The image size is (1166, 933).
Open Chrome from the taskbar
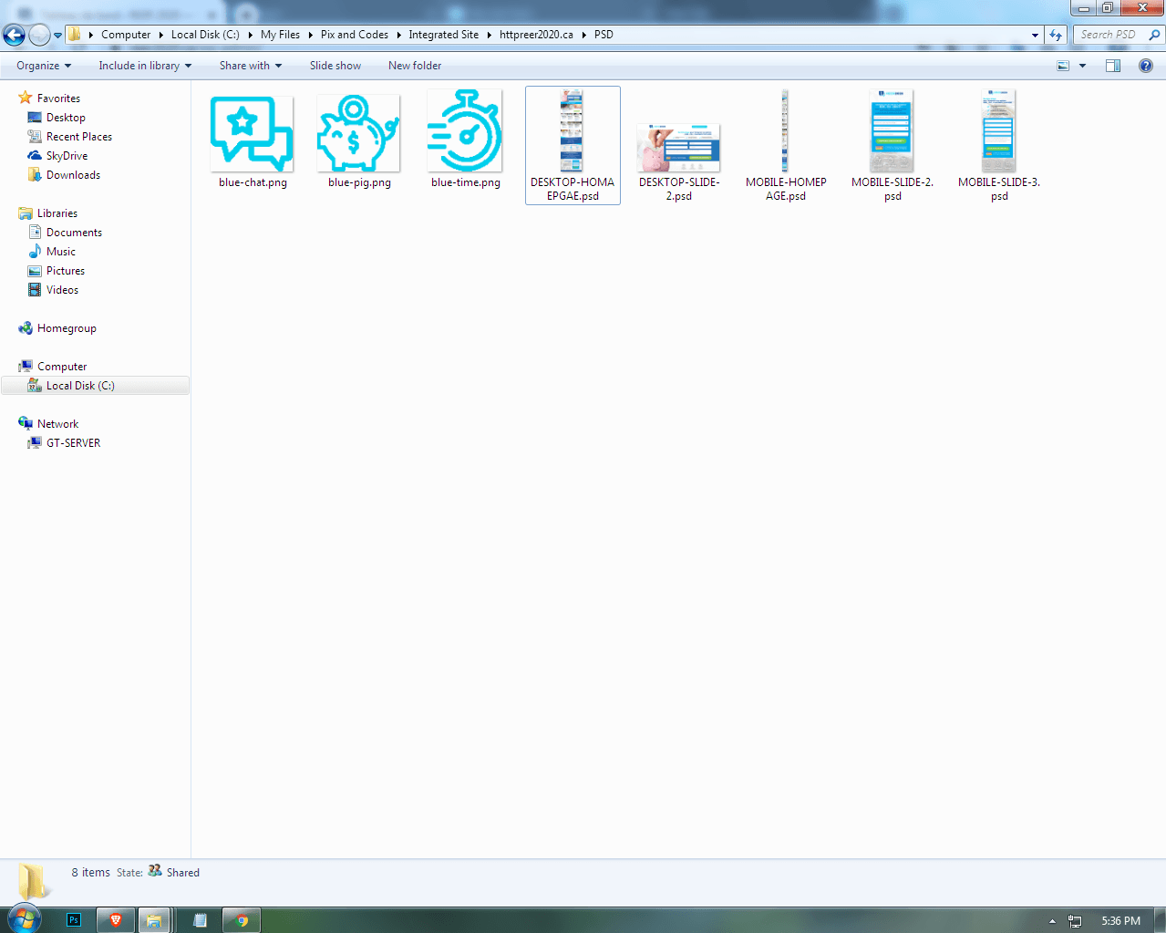(242, 920)
